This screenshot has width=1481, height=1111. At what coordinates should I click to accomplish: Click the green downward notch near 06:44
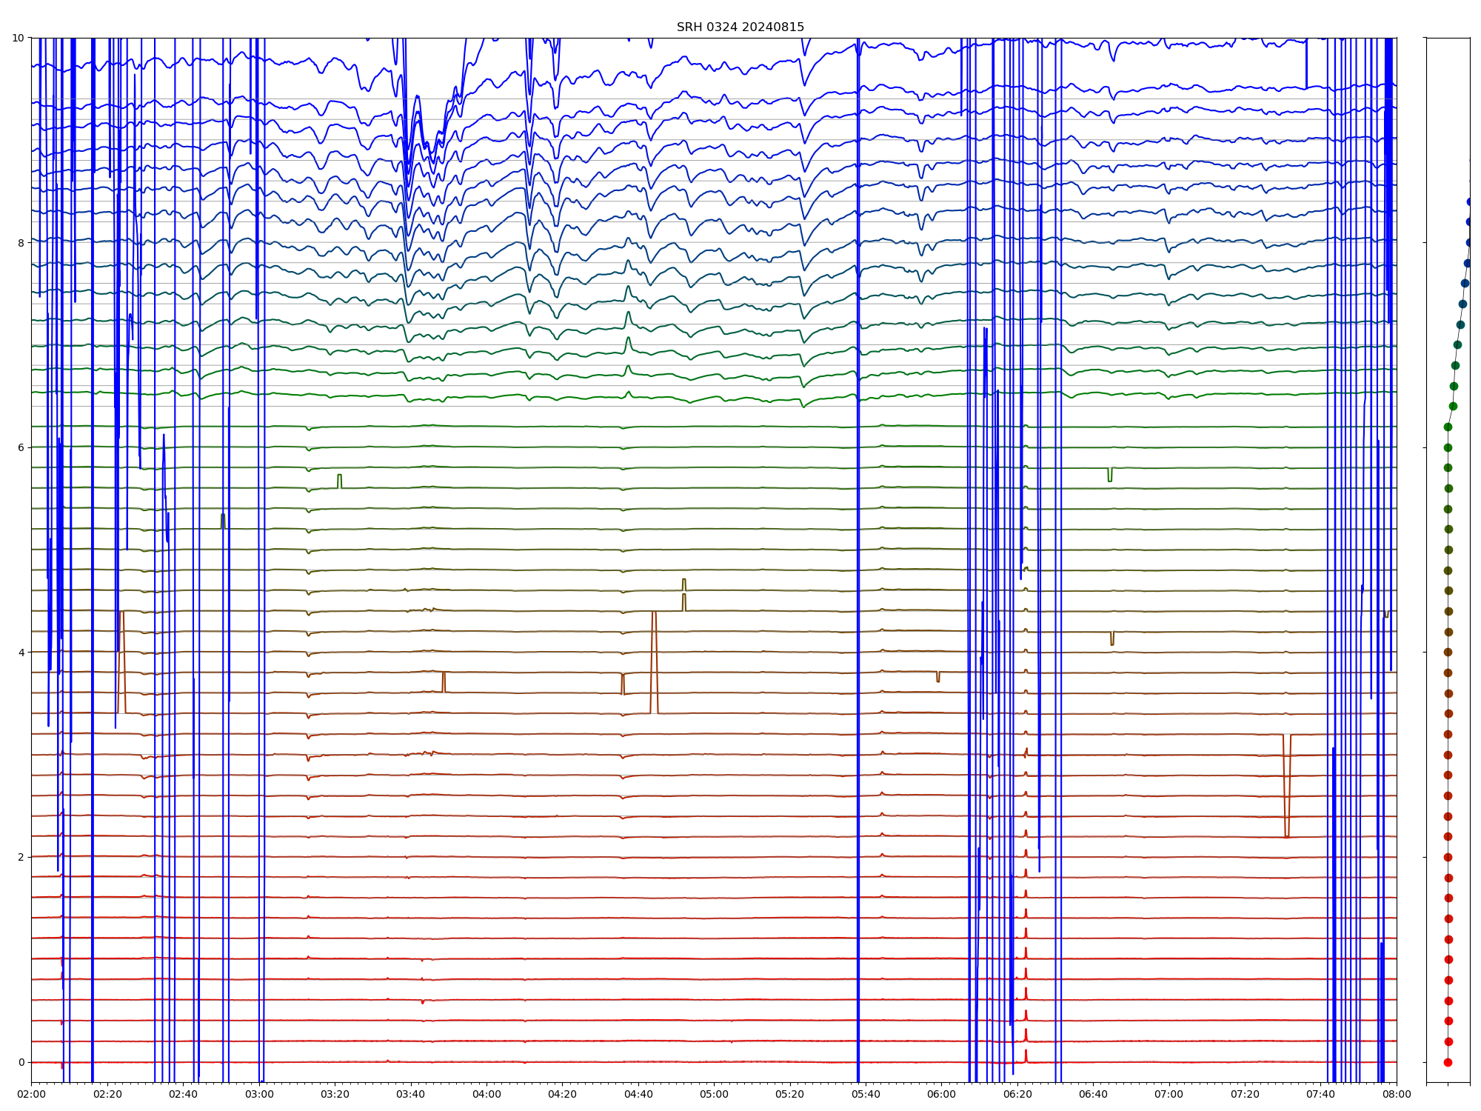click(1109, 476)
